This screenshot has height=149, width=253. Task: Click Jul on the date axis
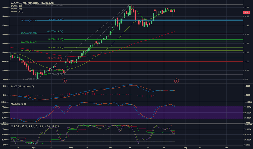point(148,148)
